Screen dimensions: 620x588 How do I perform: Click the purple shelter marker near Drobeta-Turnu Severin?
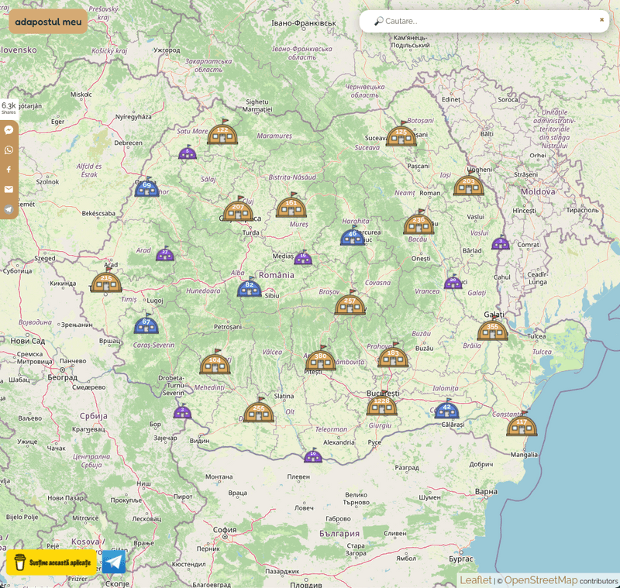point(182,411)
